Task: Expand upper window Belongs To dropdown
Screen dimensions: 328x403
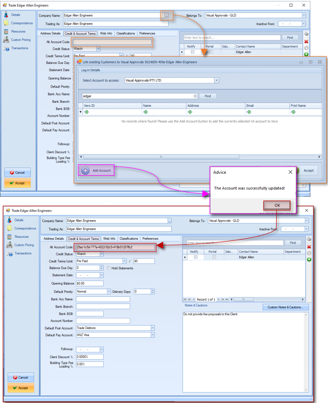Action: (x=304, y=15)
